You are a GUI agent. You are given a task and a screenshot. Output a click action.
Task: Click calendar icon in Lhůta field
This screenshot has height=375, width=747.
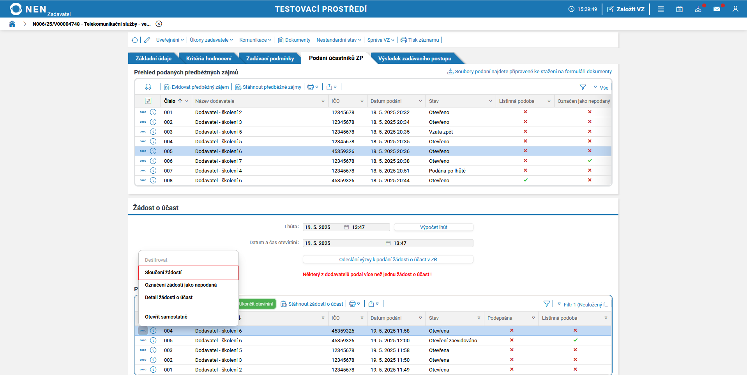(346, 227)
